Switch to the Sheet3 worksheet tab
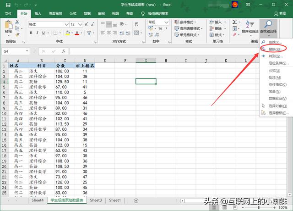This screenshot has height=211, width=293. (x=96, y=200)
